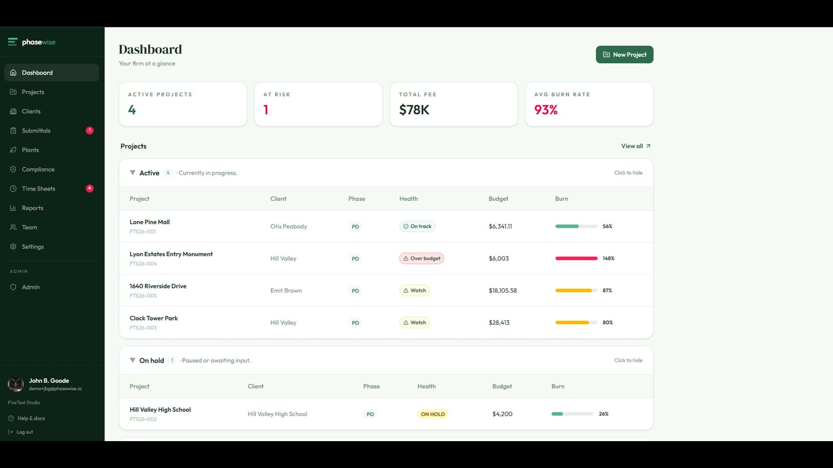The image size is (833, 468).
Task: Navigate to Plants
Action: [x=52, y=150]
